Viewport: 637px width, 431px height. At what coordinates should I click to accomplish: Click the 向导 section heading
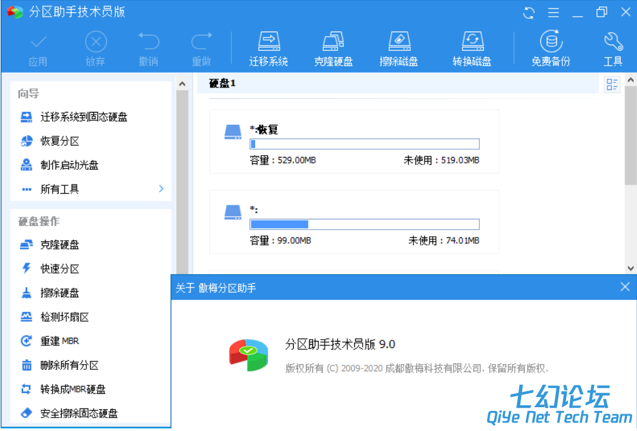[x=28, y=94]
